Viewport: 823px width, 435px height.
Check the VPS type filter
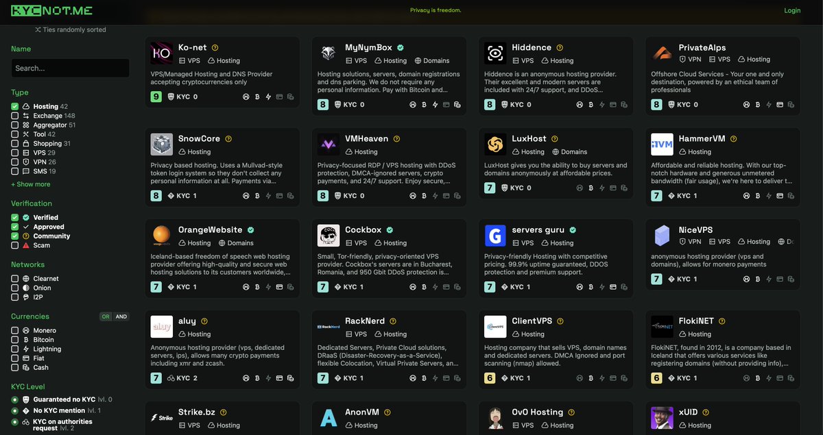(14, 153)
